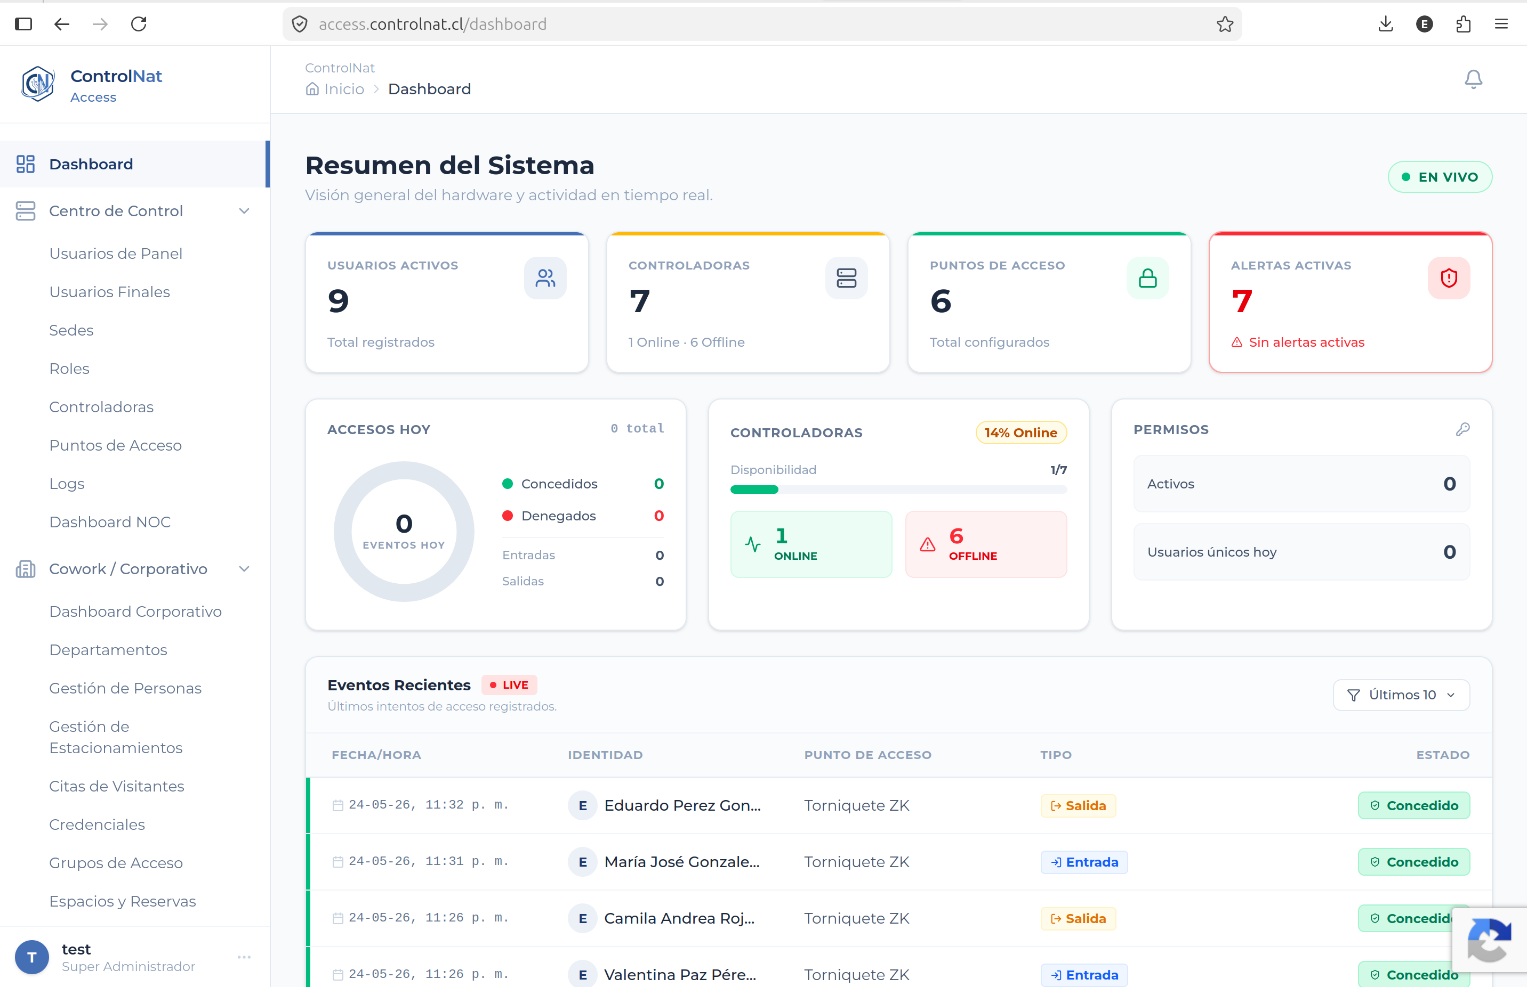Collapse the Centro de Control section
Image resolution: width=1527 pixels, height=987 pixels.
pos(244,211)
